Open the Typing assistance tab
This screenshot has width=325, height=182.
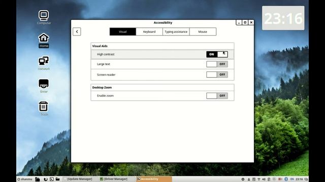(176, 32)
